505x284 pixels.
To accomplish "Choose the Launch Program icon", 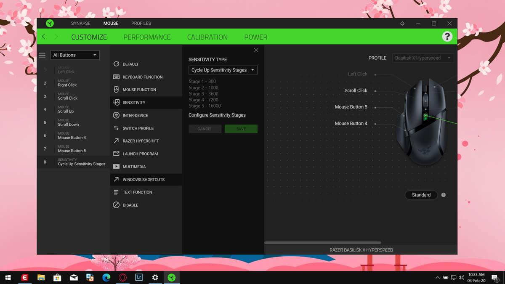I will (x=116, y=154).
